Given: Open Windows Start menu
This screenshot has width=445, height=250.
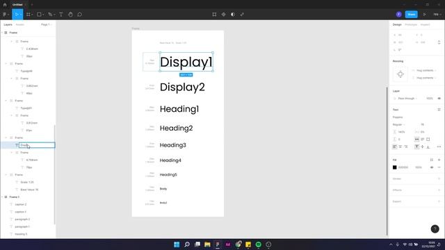Looking at the screenshot, I should (177, 244).
